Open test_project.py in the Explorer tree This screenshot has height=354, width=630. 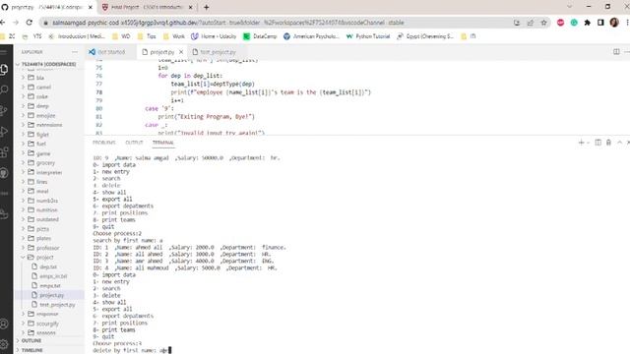click(x=57, y=305)
